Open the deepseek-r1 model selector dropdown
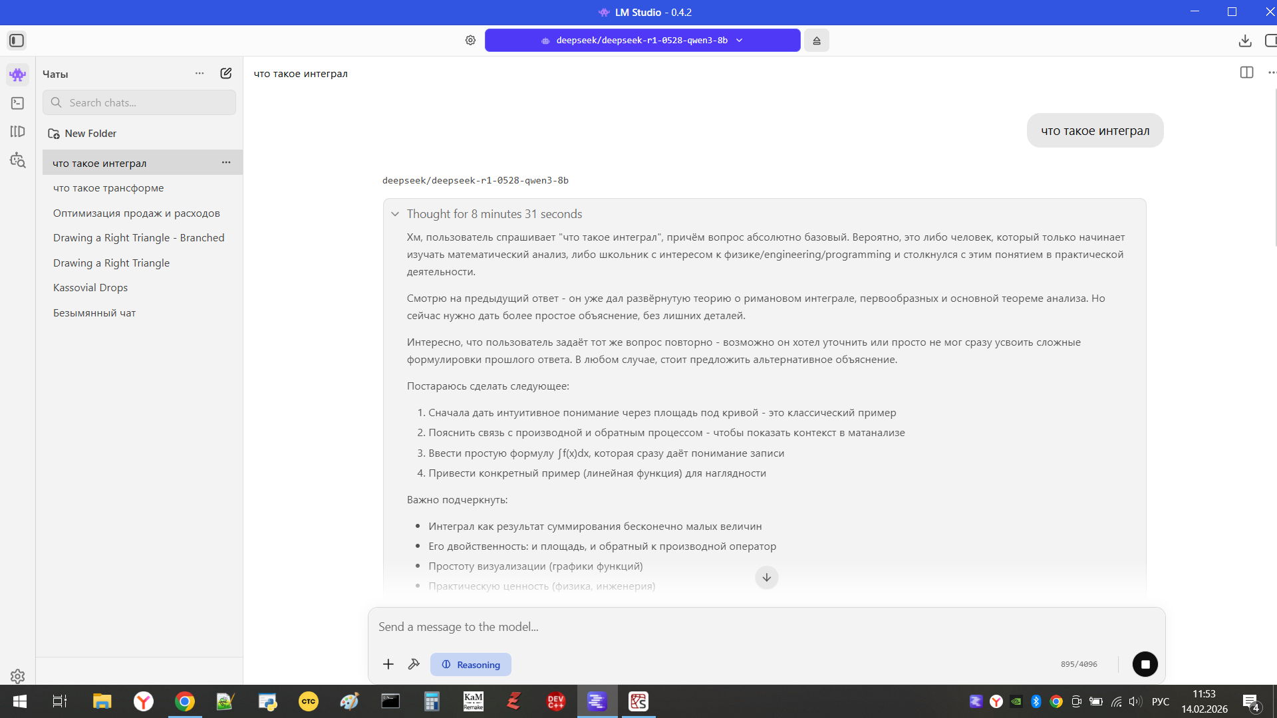Image resolution: width=1277 pixels, height=718 pixels. [642, 41]
